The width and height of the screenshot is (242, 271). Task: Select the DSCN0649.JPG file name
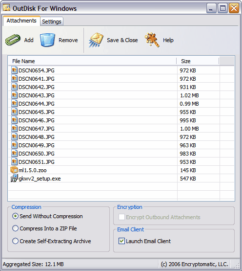point(37,145)
